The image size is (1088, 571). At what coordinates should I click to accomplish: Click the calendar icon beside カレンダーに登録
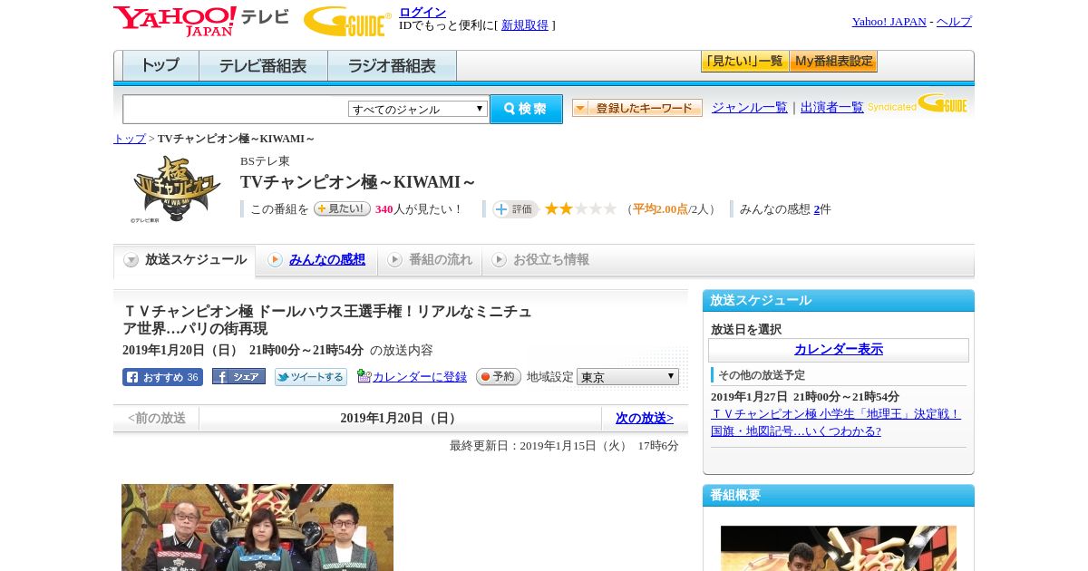point(364,376)
